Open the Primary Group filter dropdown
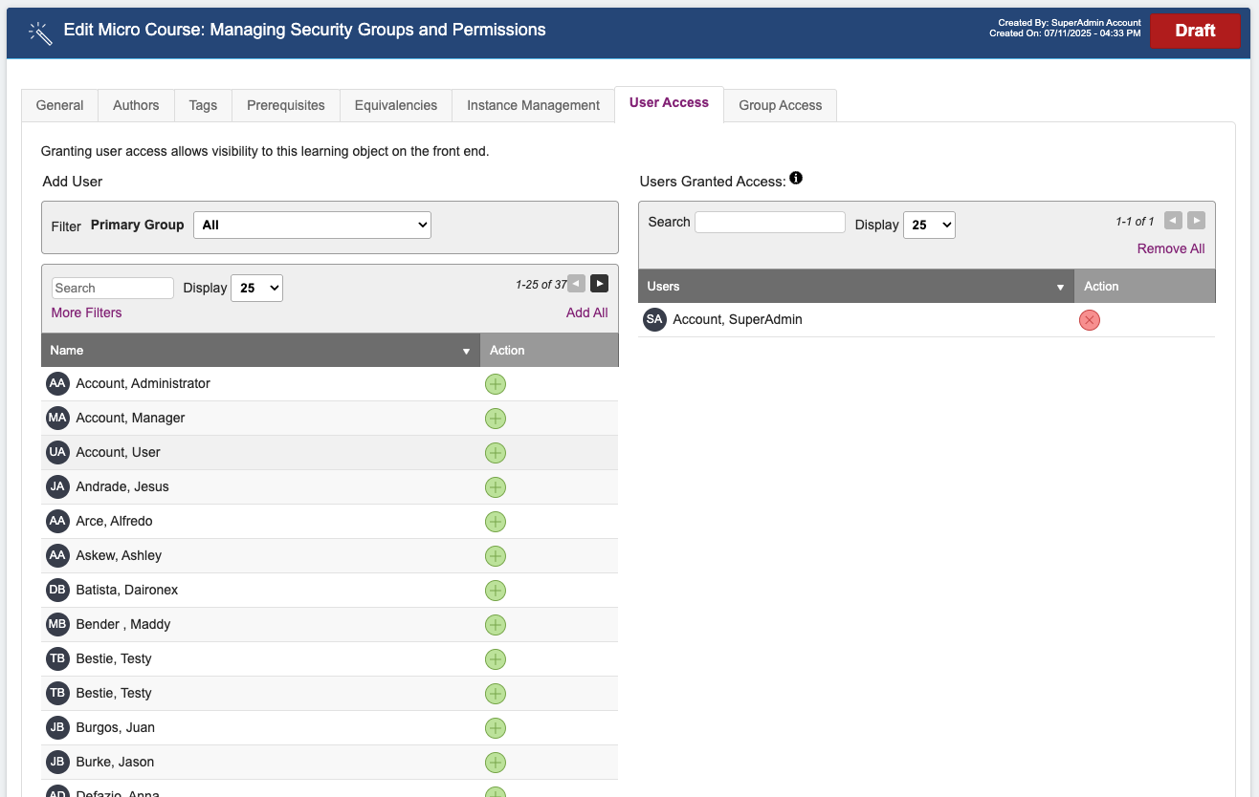Image resolution: width=1259 pixels, height=797 pixels. pyautogui.click(x=312, y=225)
